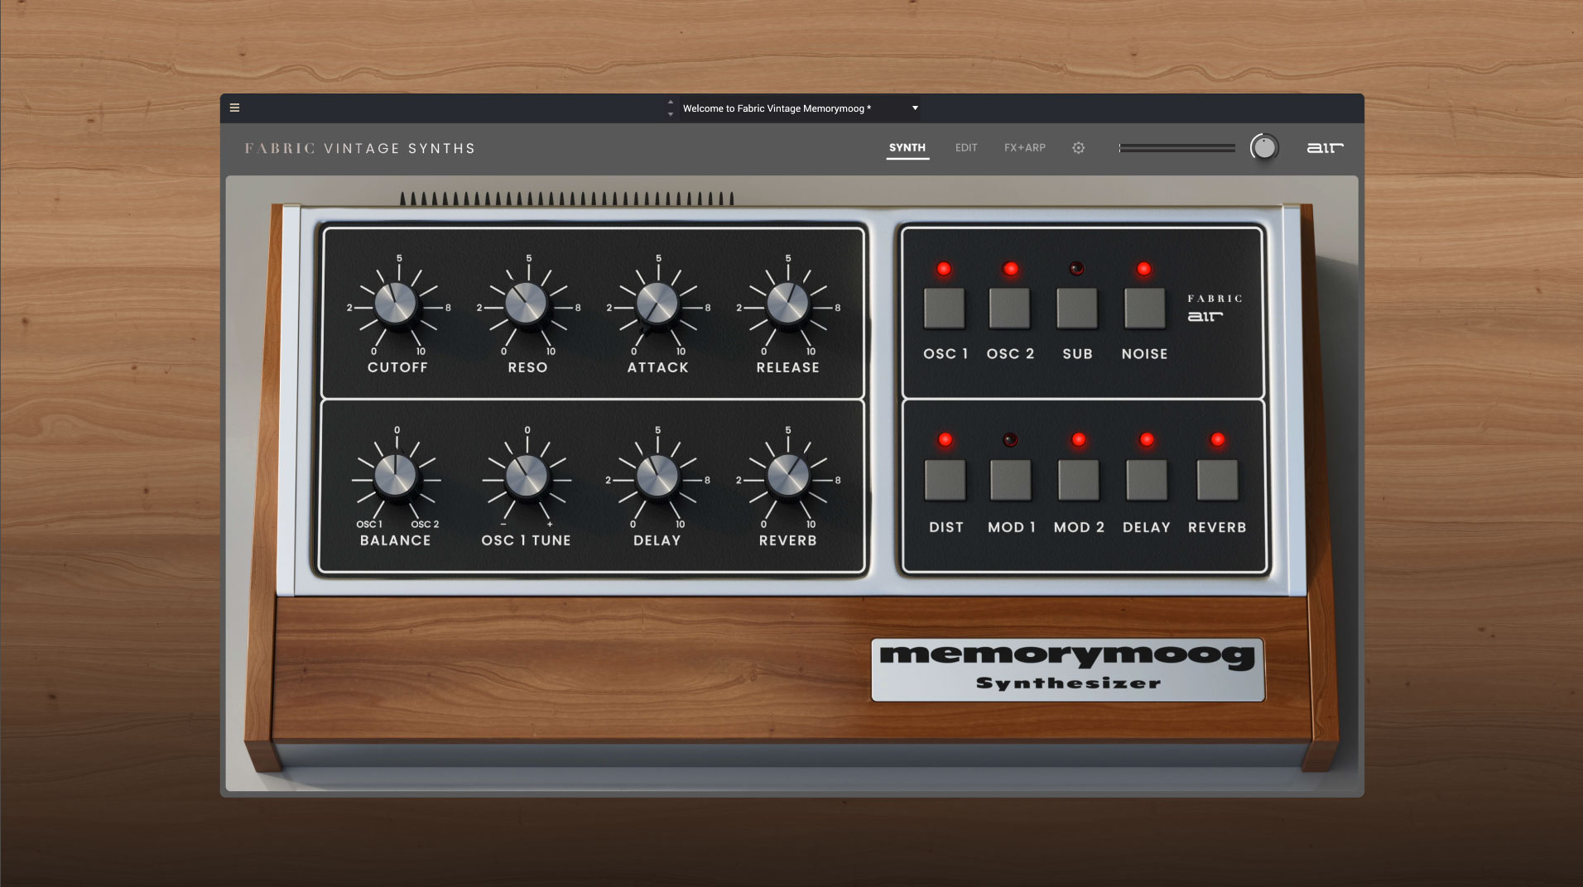Open the FX+ARP tab
This screenshot has width=1583, height=887.
[1024, 148]
